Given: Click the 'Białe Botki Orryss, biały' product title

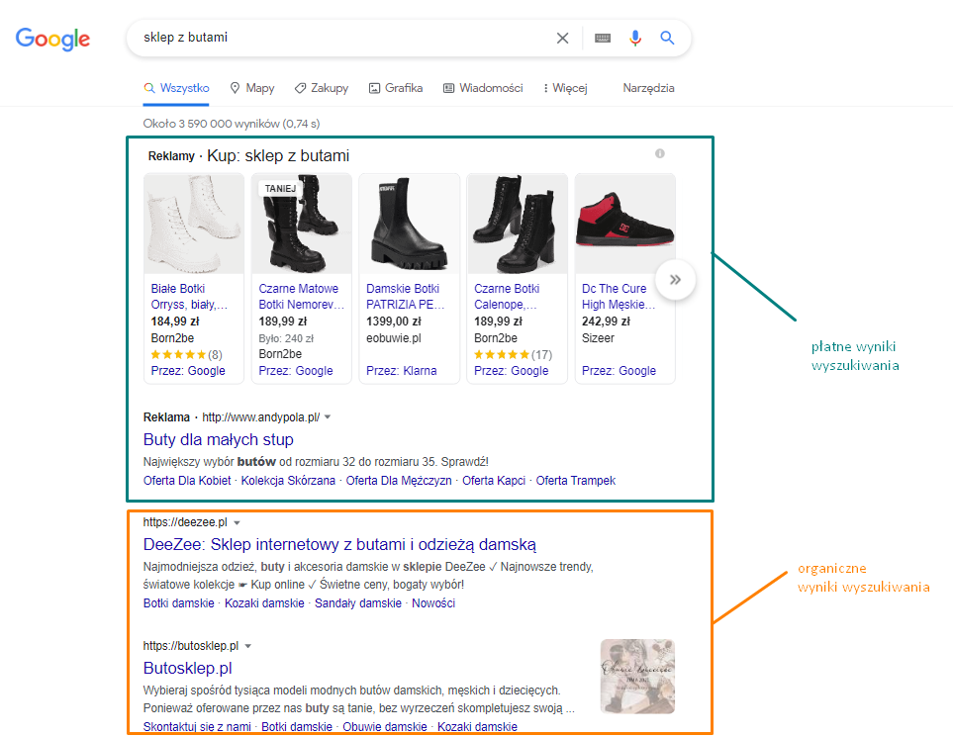Looking at the screenshot, I should click(x=189, y=297).
